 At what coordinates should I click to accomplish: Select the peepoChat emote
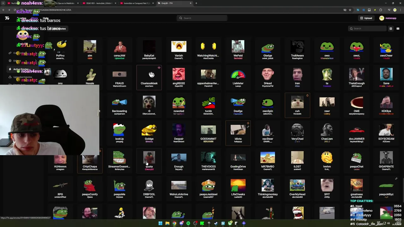coord(357,161)
